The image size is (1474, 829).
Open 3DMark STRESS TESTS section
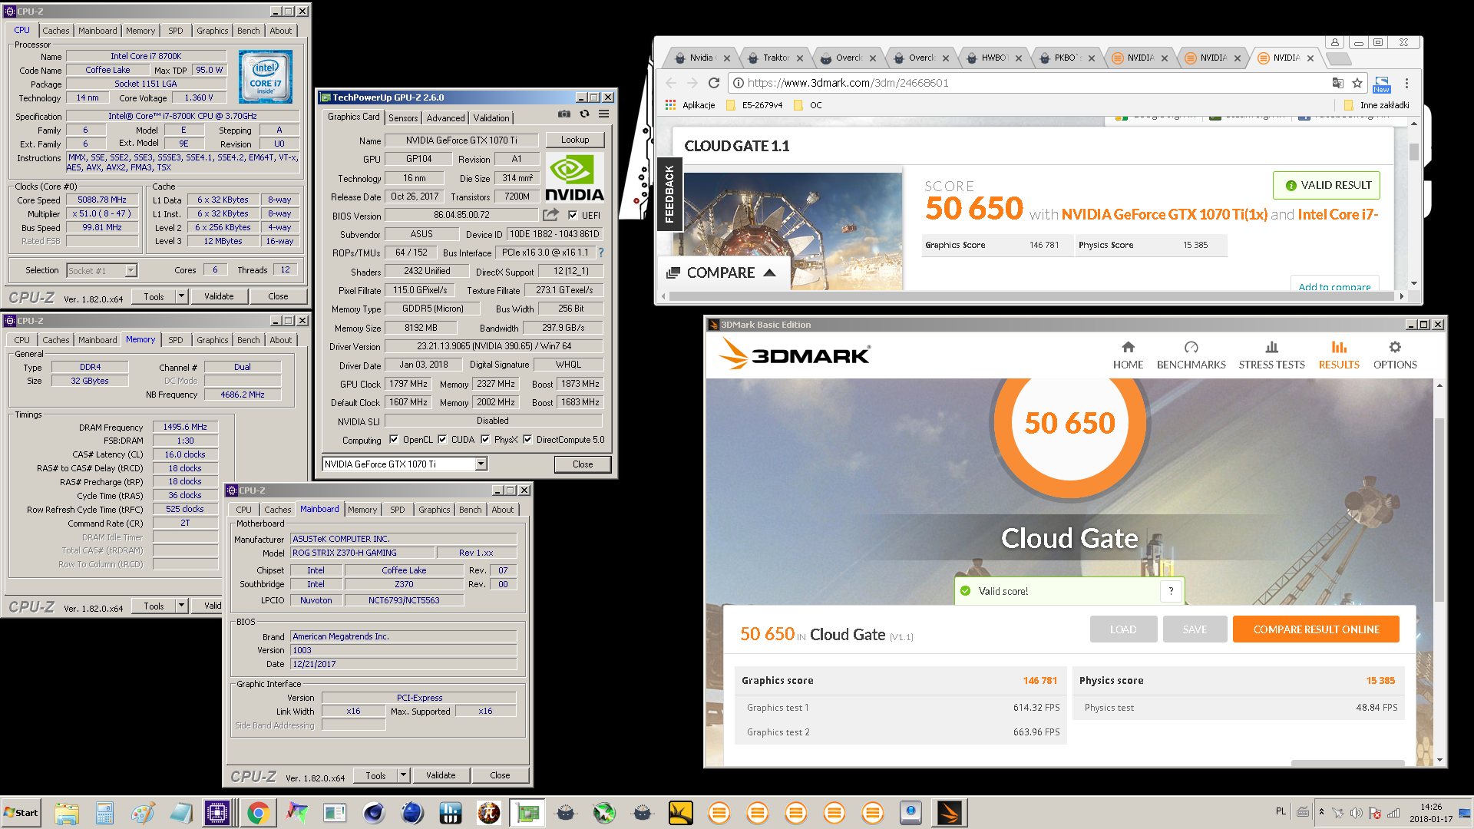(x=1271, y=355)
